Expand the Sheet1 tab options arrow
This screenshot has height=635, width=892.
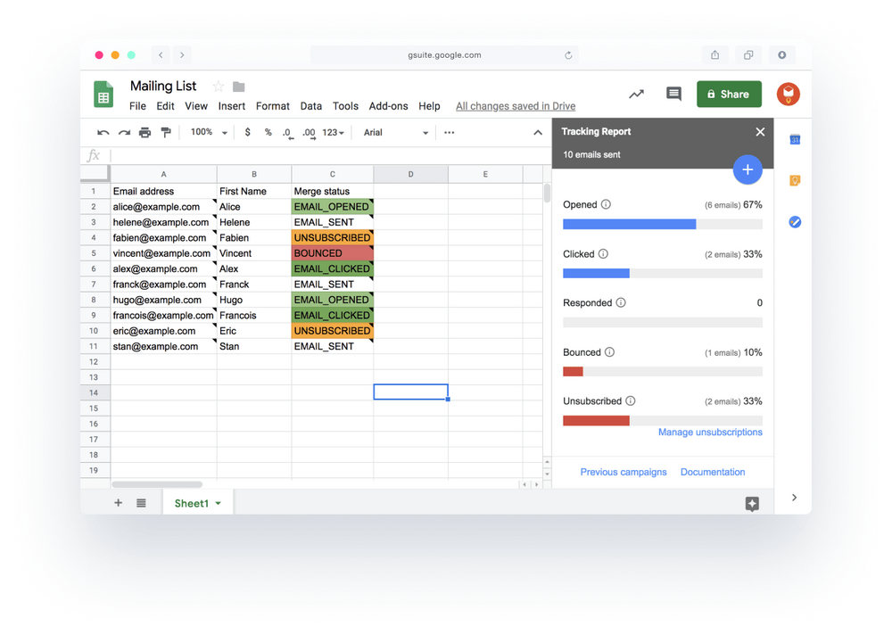coord(219,504)
